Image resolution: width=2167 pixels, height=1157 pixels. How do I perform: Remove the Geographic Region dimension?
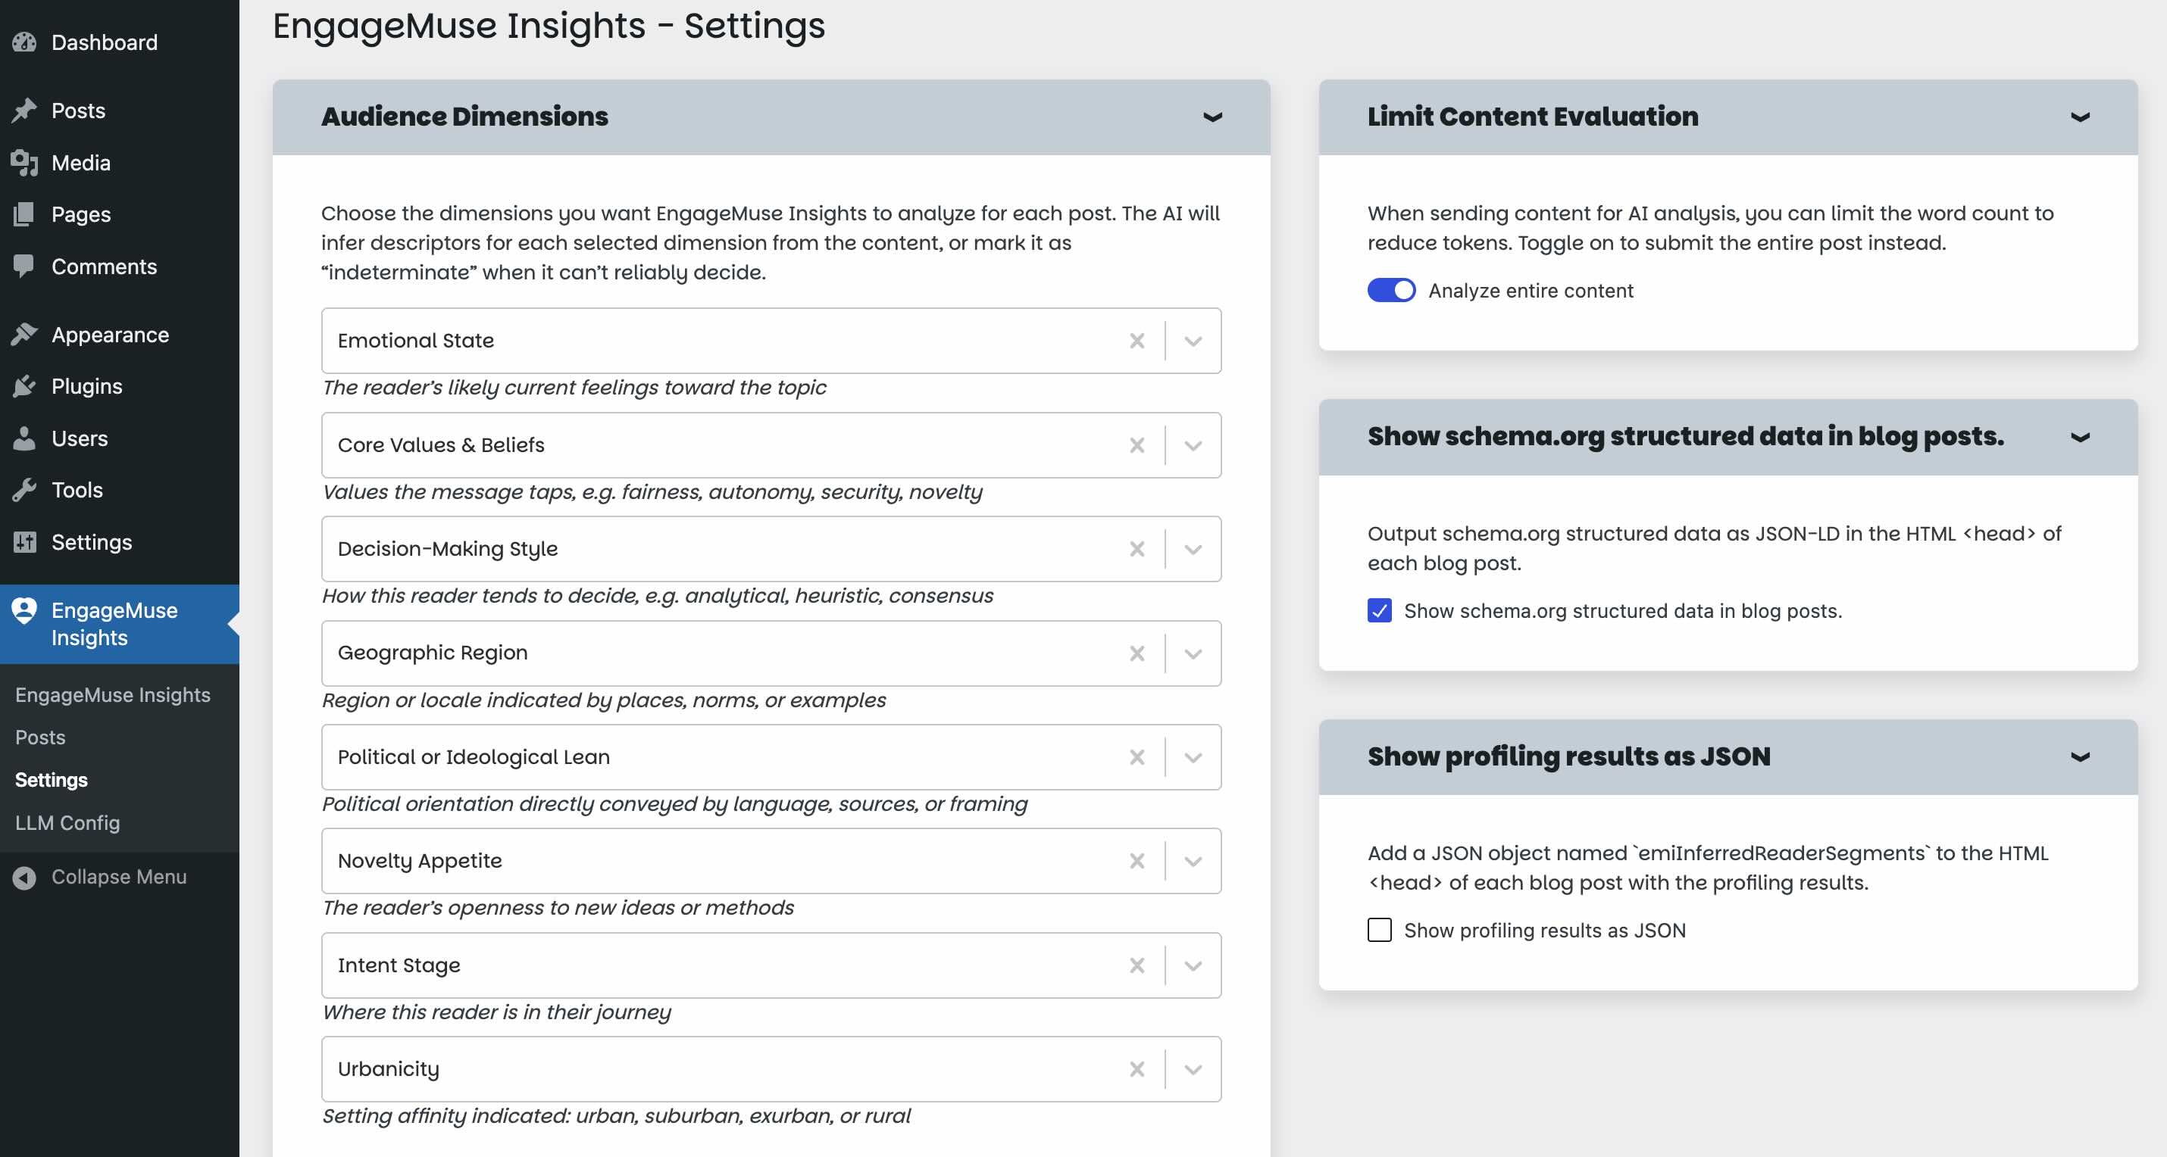tap(1137, 653)
